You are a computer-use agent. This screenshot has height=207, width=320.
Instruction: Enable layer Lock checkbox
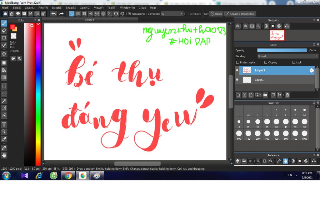tap(294, 62)
